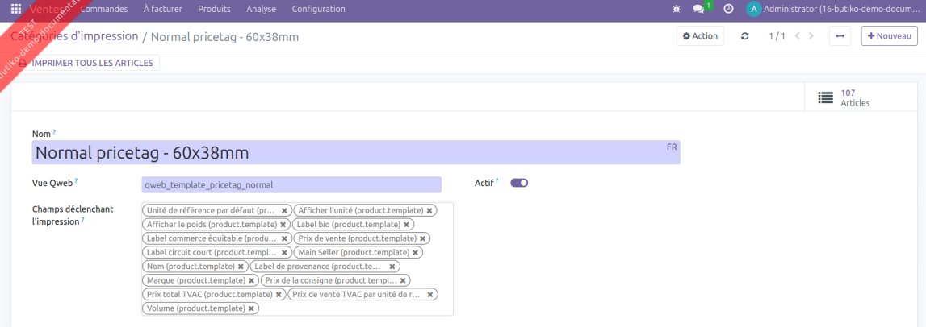Edit the Vue Qweb field
The width and height of the screenshot is (926, 327).
tap(291, 184)
